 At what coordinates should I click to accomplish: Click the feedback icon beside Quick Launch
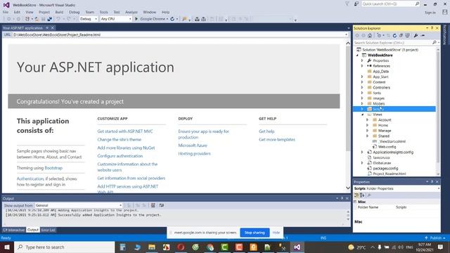356,4
